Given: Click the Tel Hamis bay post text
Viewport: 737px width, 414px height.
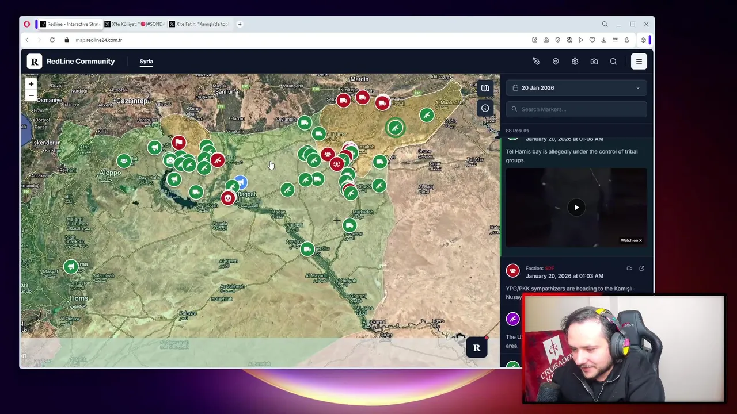Looking at the screenshot, I should click(x=572, y=156).
